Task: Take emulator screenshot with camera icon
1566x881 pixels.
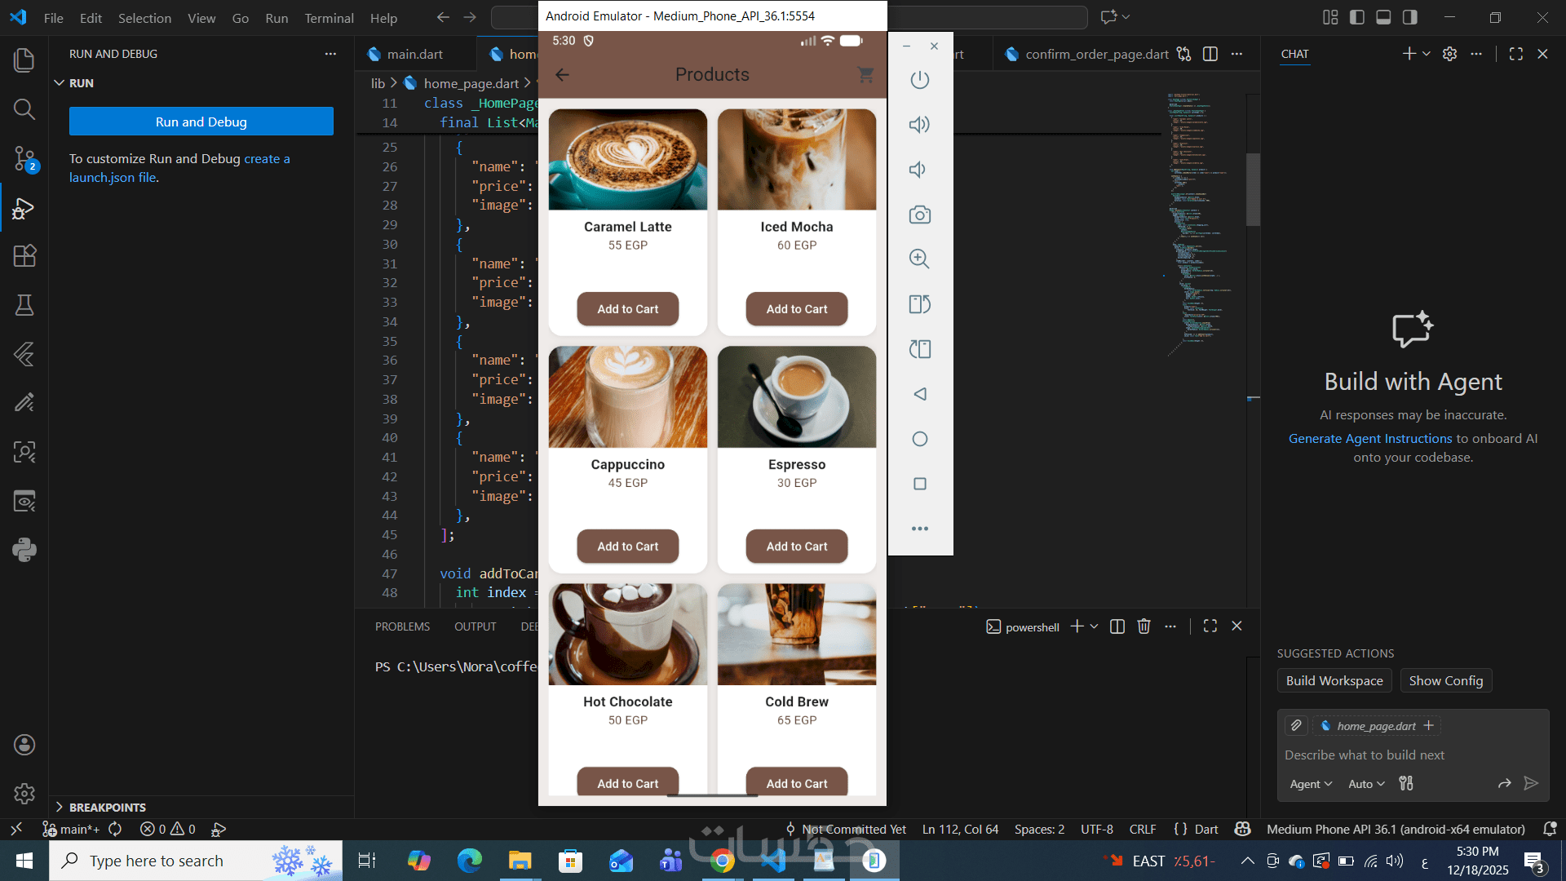Action: (919, 215)
